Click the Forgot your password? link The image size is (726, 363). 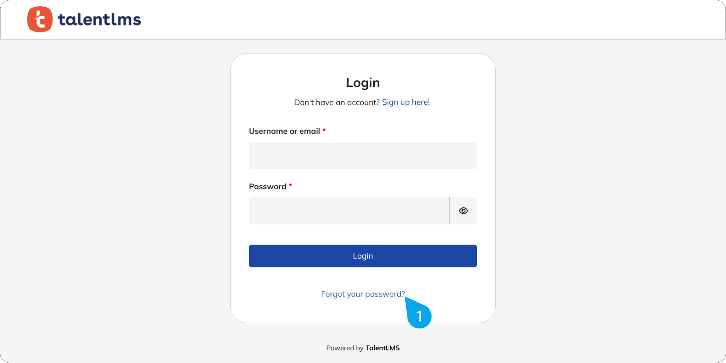point(363,294)
